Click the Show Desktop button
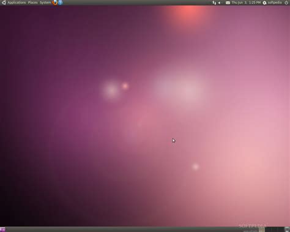Screen dimensions: 290x232 [2, 230]
